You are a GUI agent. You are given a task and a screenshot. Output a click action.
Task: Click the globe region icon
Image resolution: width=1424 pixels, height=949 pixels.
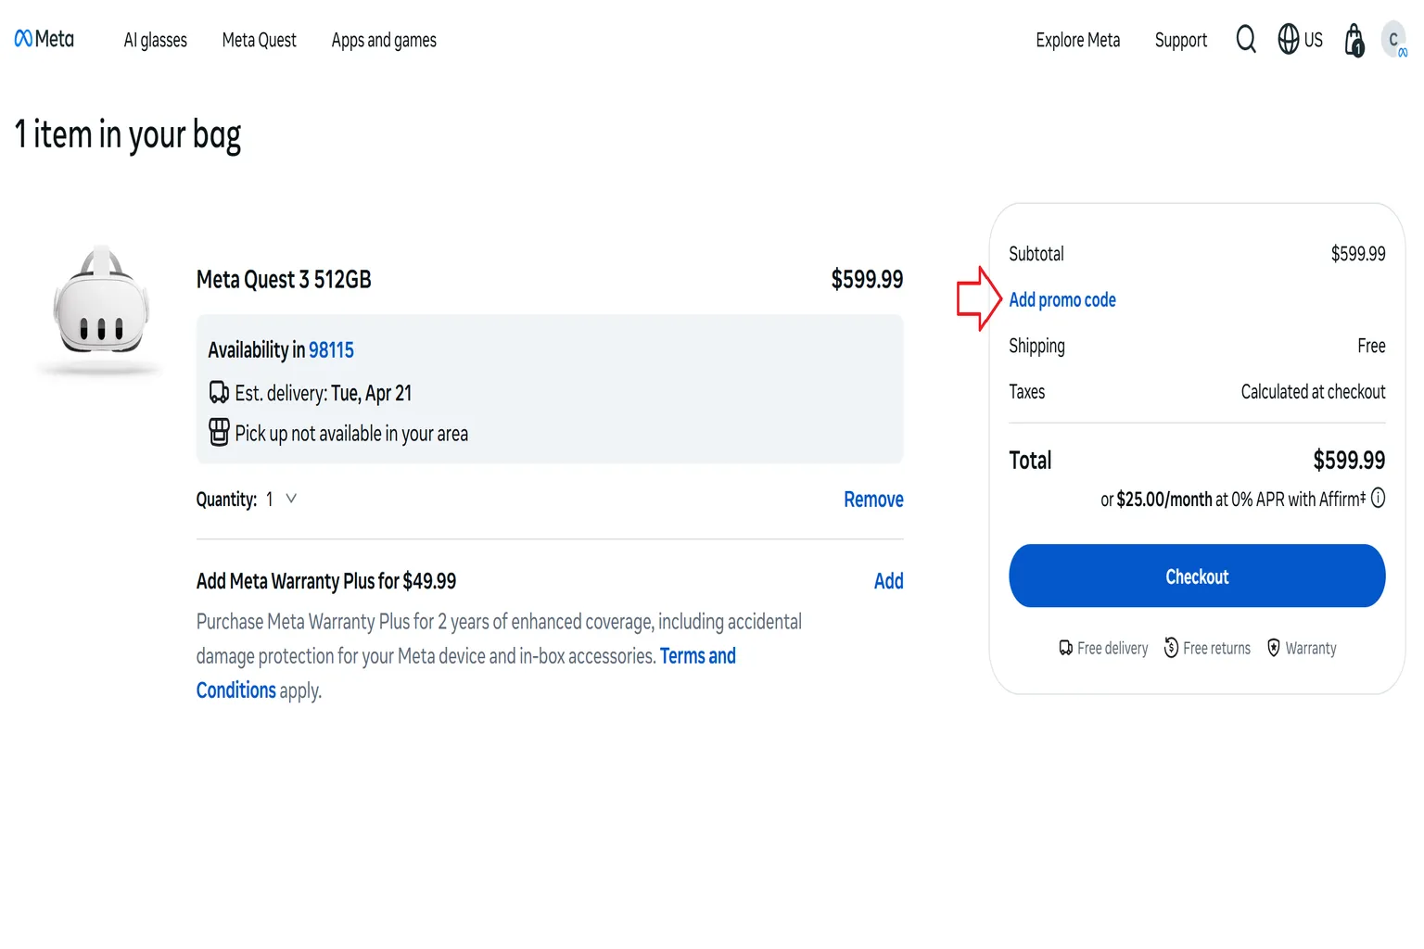(x=1288, y=39)
